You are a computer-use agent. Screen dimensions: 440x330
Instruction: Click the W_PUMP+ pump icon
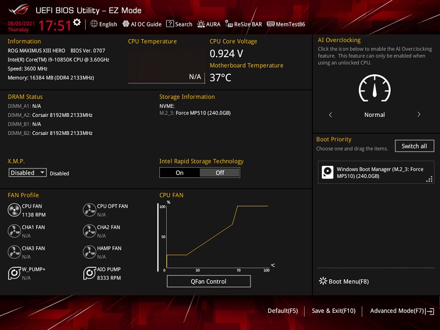[x=14, y=273]
